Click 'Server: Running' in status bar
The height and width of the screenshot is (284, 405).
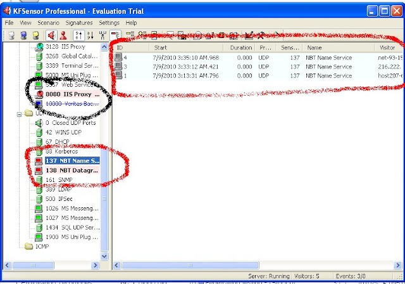268,276
